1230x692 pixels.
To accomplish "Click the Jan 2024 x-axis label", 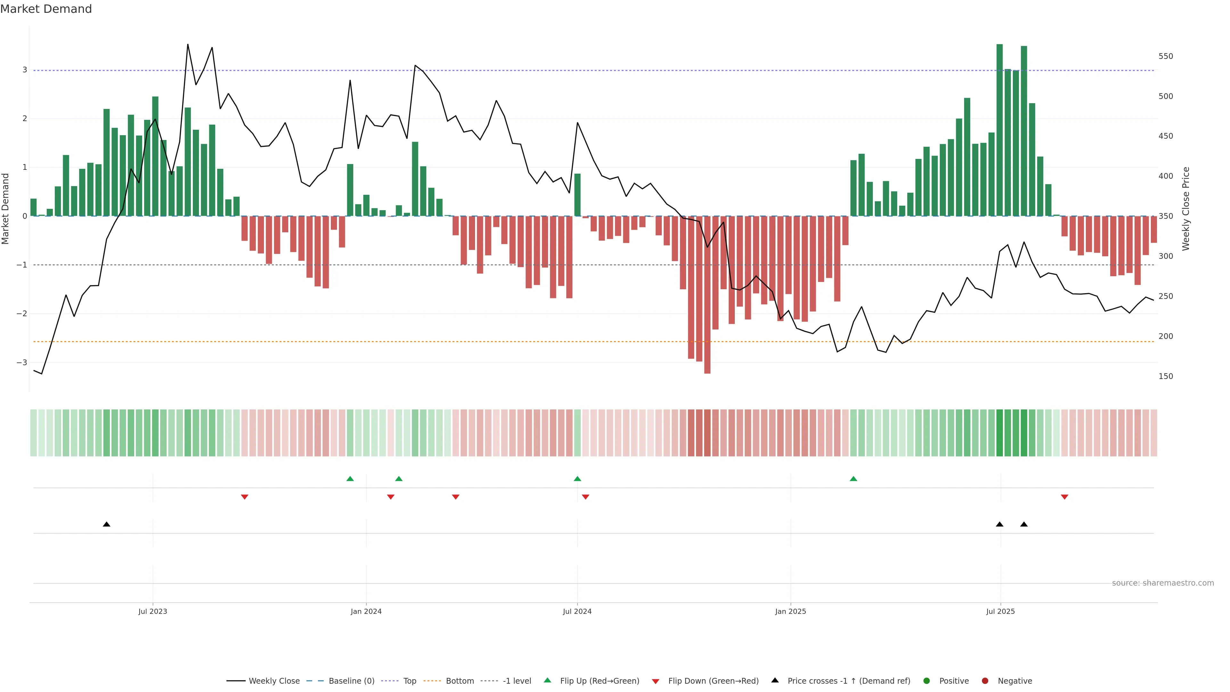I will (366, 611).
